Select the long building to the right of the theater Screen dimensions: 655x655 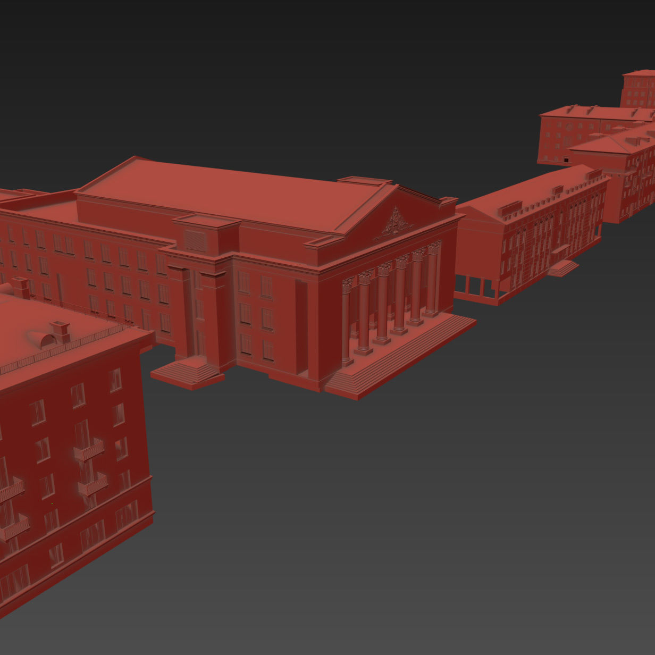(x=532, y=234)
